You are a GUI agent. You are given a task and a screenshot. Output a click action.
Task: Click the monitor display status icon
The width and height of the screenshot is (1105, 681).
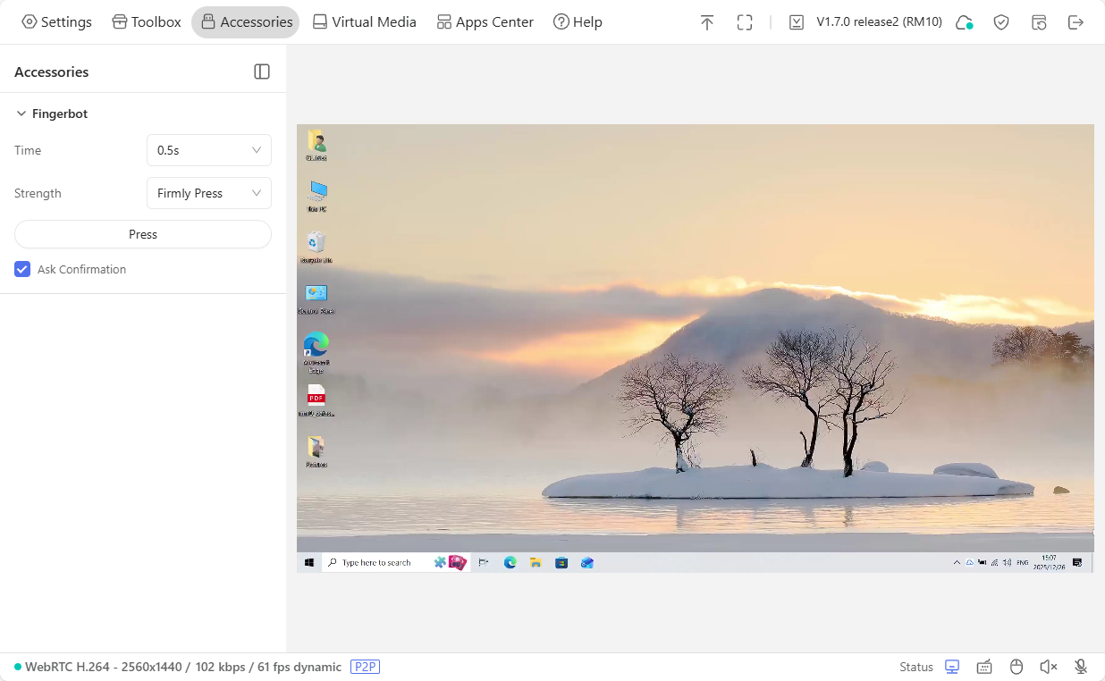952,667
